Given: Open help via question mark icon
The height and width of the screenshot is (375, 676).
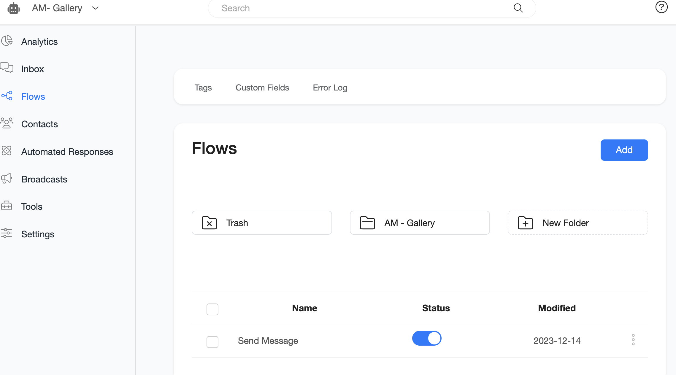Looking at the screenshot, I should [661, 7].
